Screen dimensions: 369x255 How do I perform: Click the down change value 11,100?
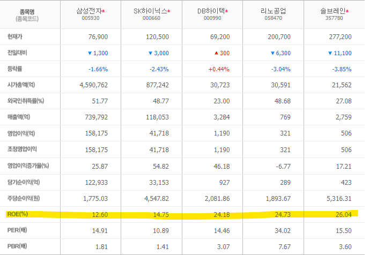tap(343, 53)
